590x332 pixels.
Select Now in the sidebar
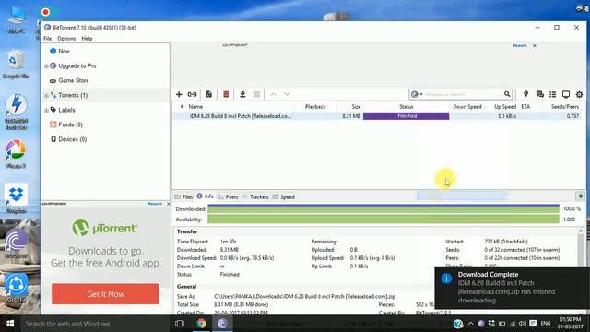tap(64, 52)
